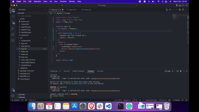Screen dimensions: 199x112
Task: Open the Search view in activity bar
Action: (13, 16)
